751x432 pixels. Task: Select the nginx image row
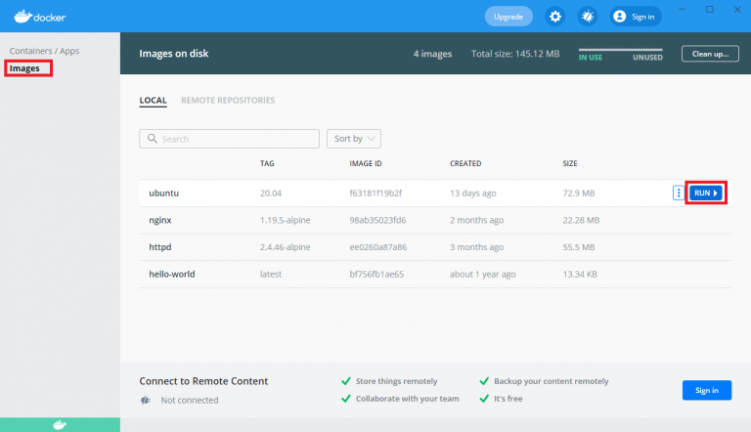pyautogui.click(x=391, y=221)
